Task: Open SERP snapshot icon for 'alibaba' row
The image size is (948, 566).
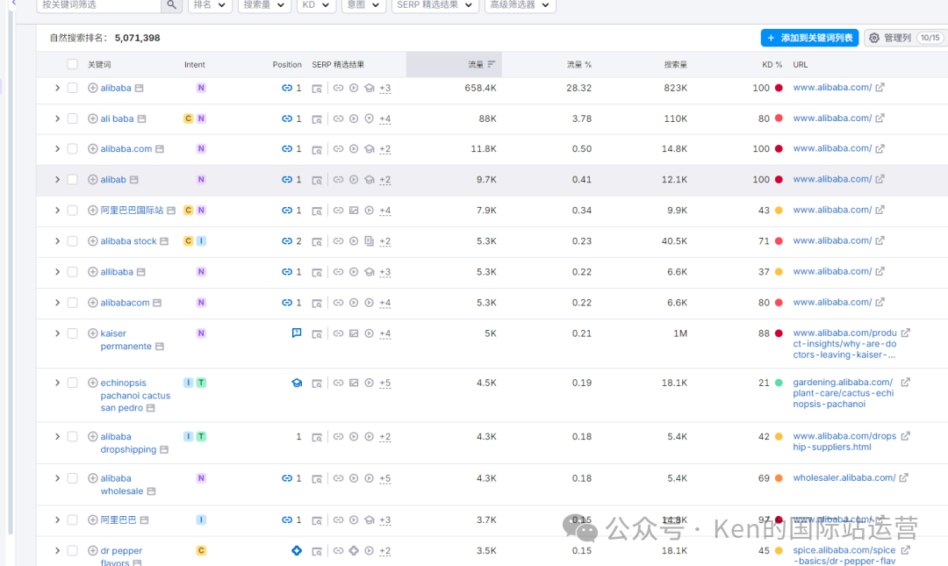Action: pyautogui.click(x=317, y=89)
